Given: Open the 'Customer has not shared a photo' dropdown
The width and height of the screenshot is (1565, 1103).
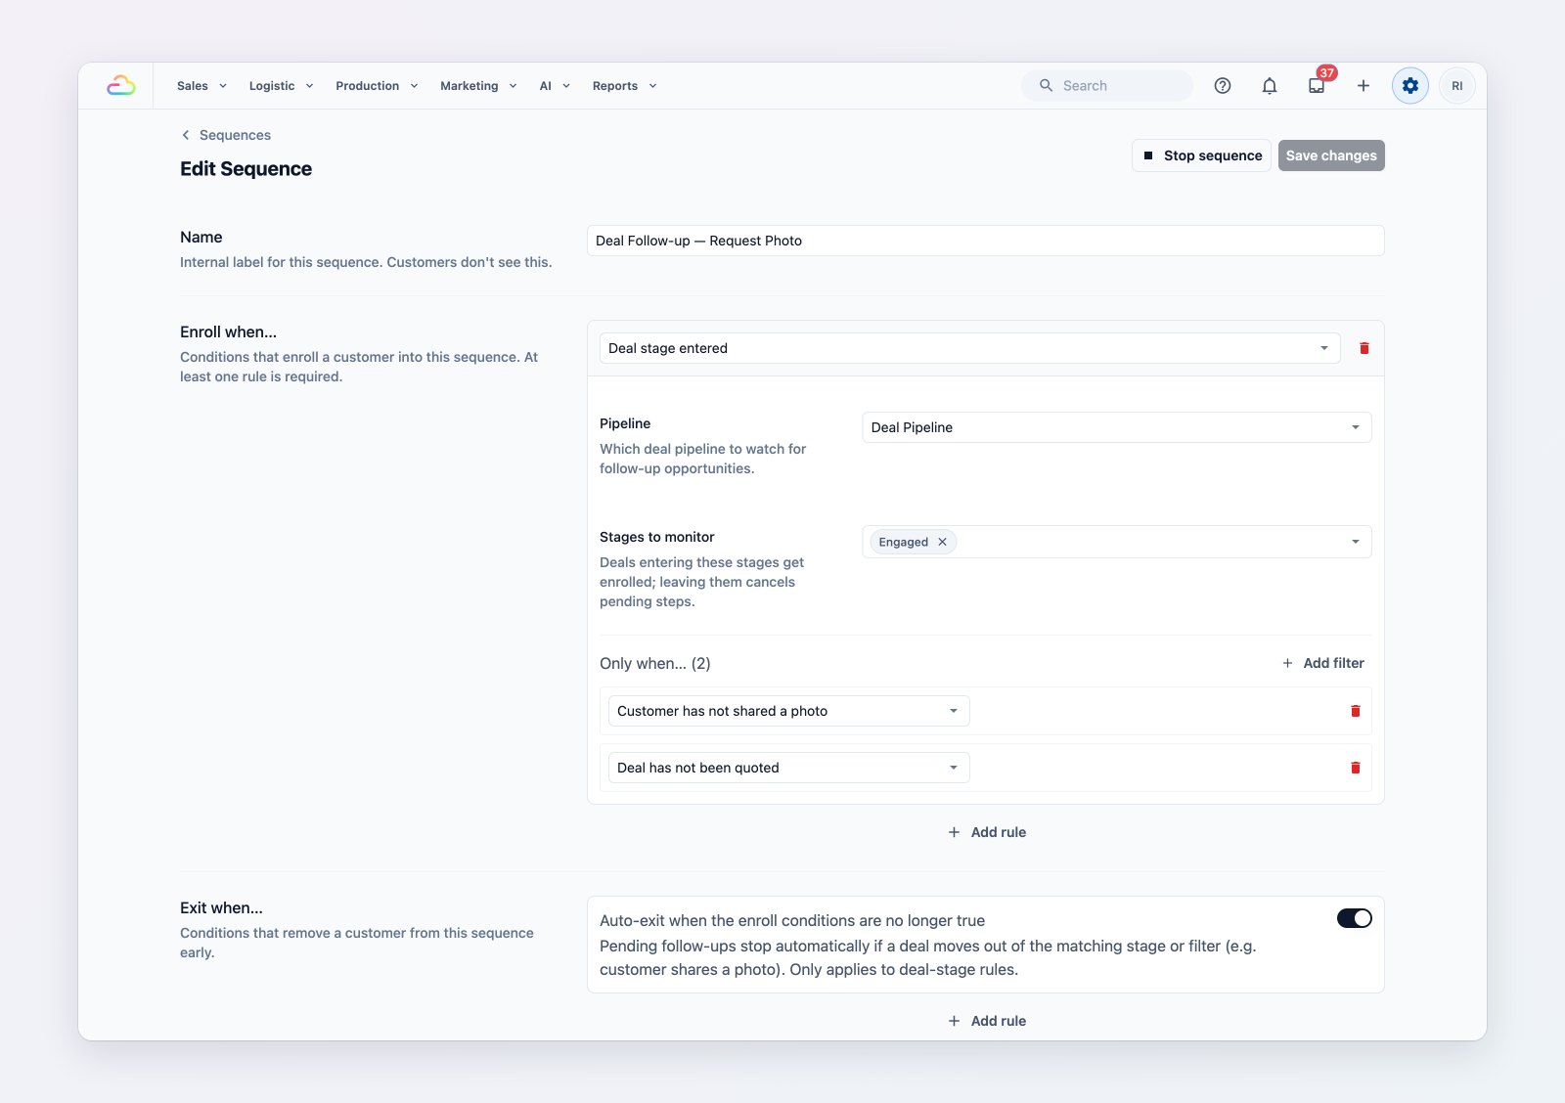Looking at the screenshot, I should pos(789,711).
